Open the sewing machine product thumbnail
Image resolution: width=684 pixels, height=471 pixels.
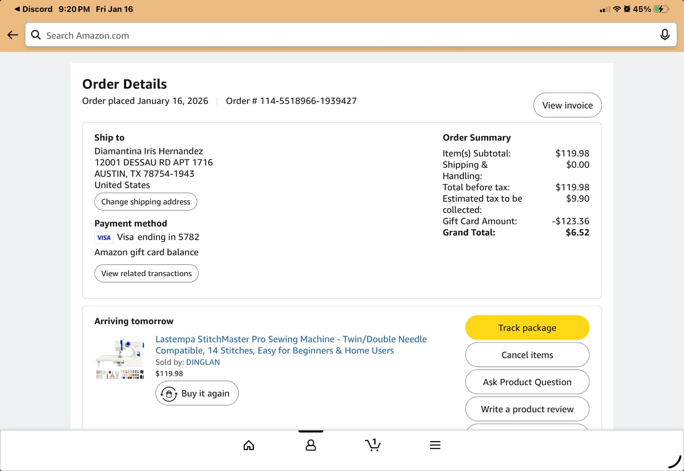tap(120, 358)
